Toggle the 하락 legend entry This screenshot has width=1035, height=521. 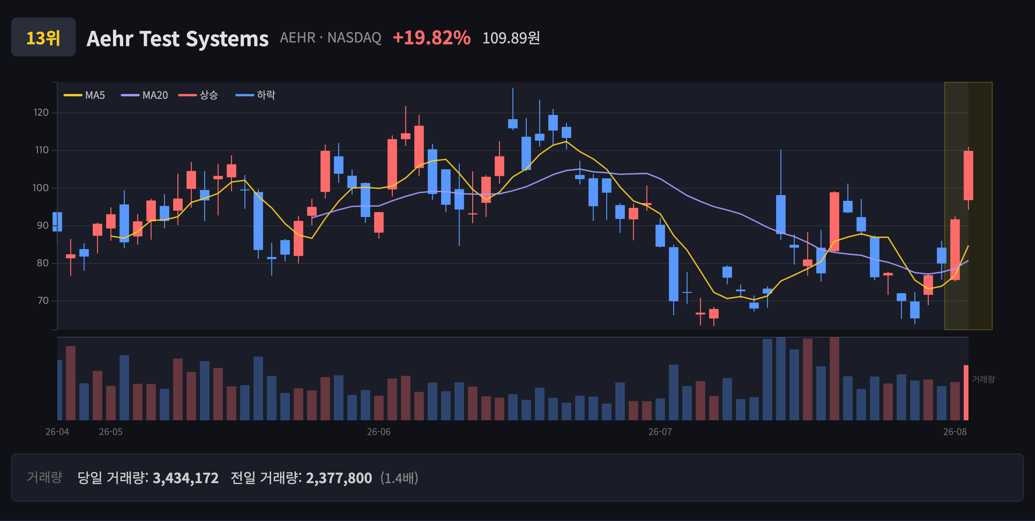tap(256, 95)
